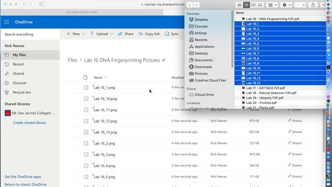This screenshot has height=187, width=332.
Task: Switch Finder to gallery view
Action: click(260, 5)
